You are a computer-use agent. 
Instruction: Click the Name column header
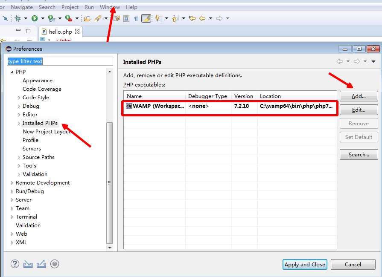155,96
